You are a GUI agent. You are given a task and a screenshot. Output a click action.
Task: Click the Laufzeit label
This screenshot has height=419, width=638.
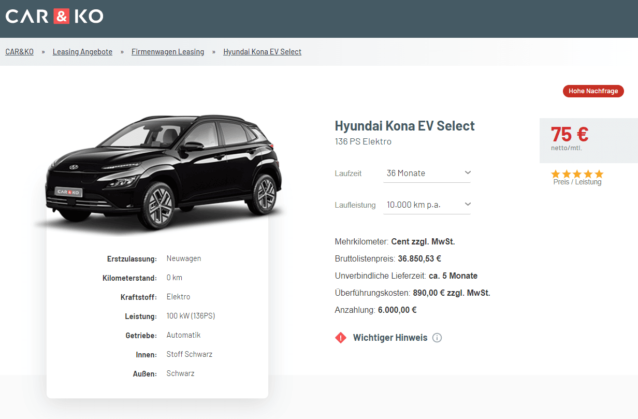pos(348,174)
